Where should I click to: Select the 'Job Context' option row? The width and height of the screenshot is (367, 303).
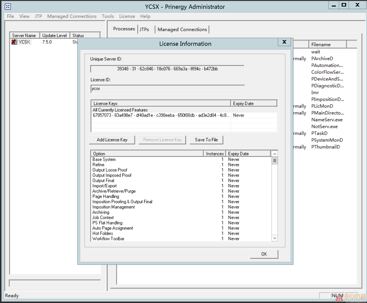[181, 217]
